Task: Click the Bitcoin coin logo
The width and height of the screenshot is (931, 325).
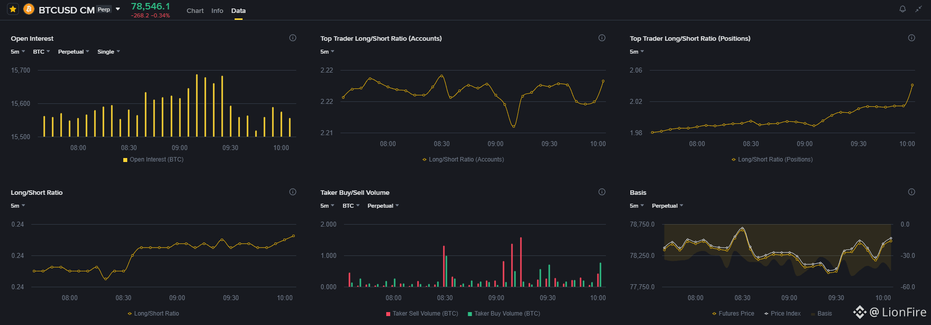Action: tap(29, 9)
